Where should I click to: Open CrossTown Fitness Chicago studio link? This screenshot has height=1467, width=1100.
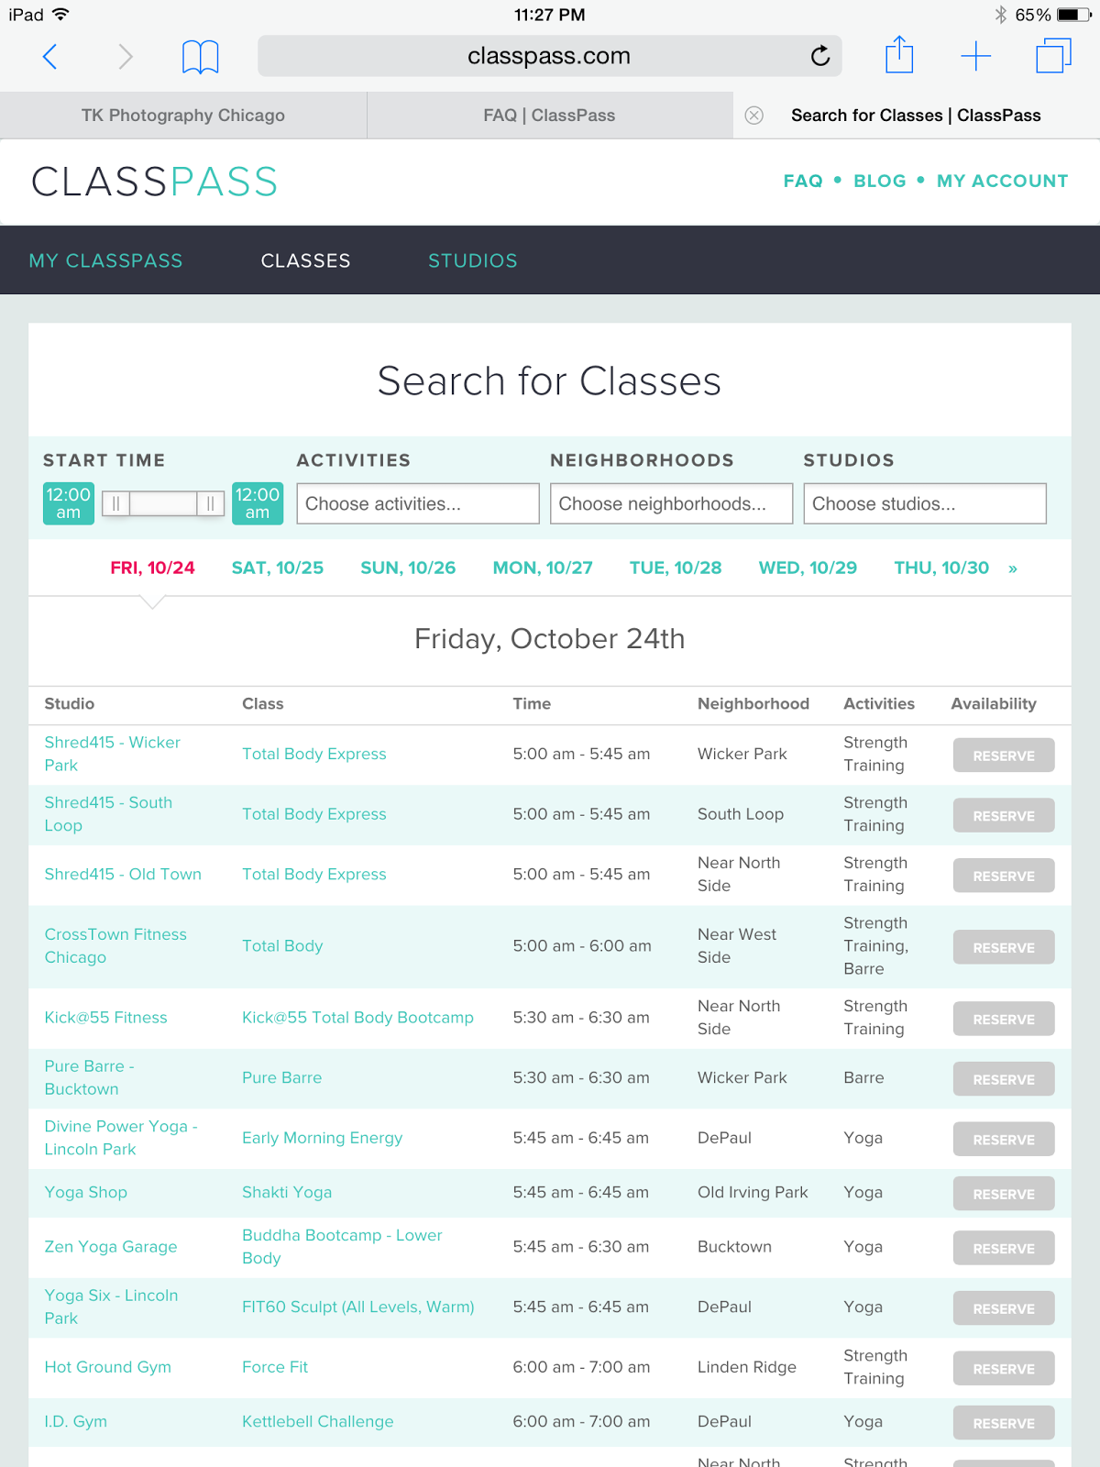point(115,945)
